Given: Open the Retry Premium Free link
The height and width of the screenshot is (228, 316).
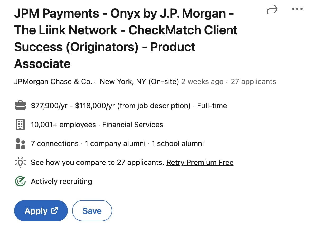Looking at the screenshot, I should pos(200,163).
